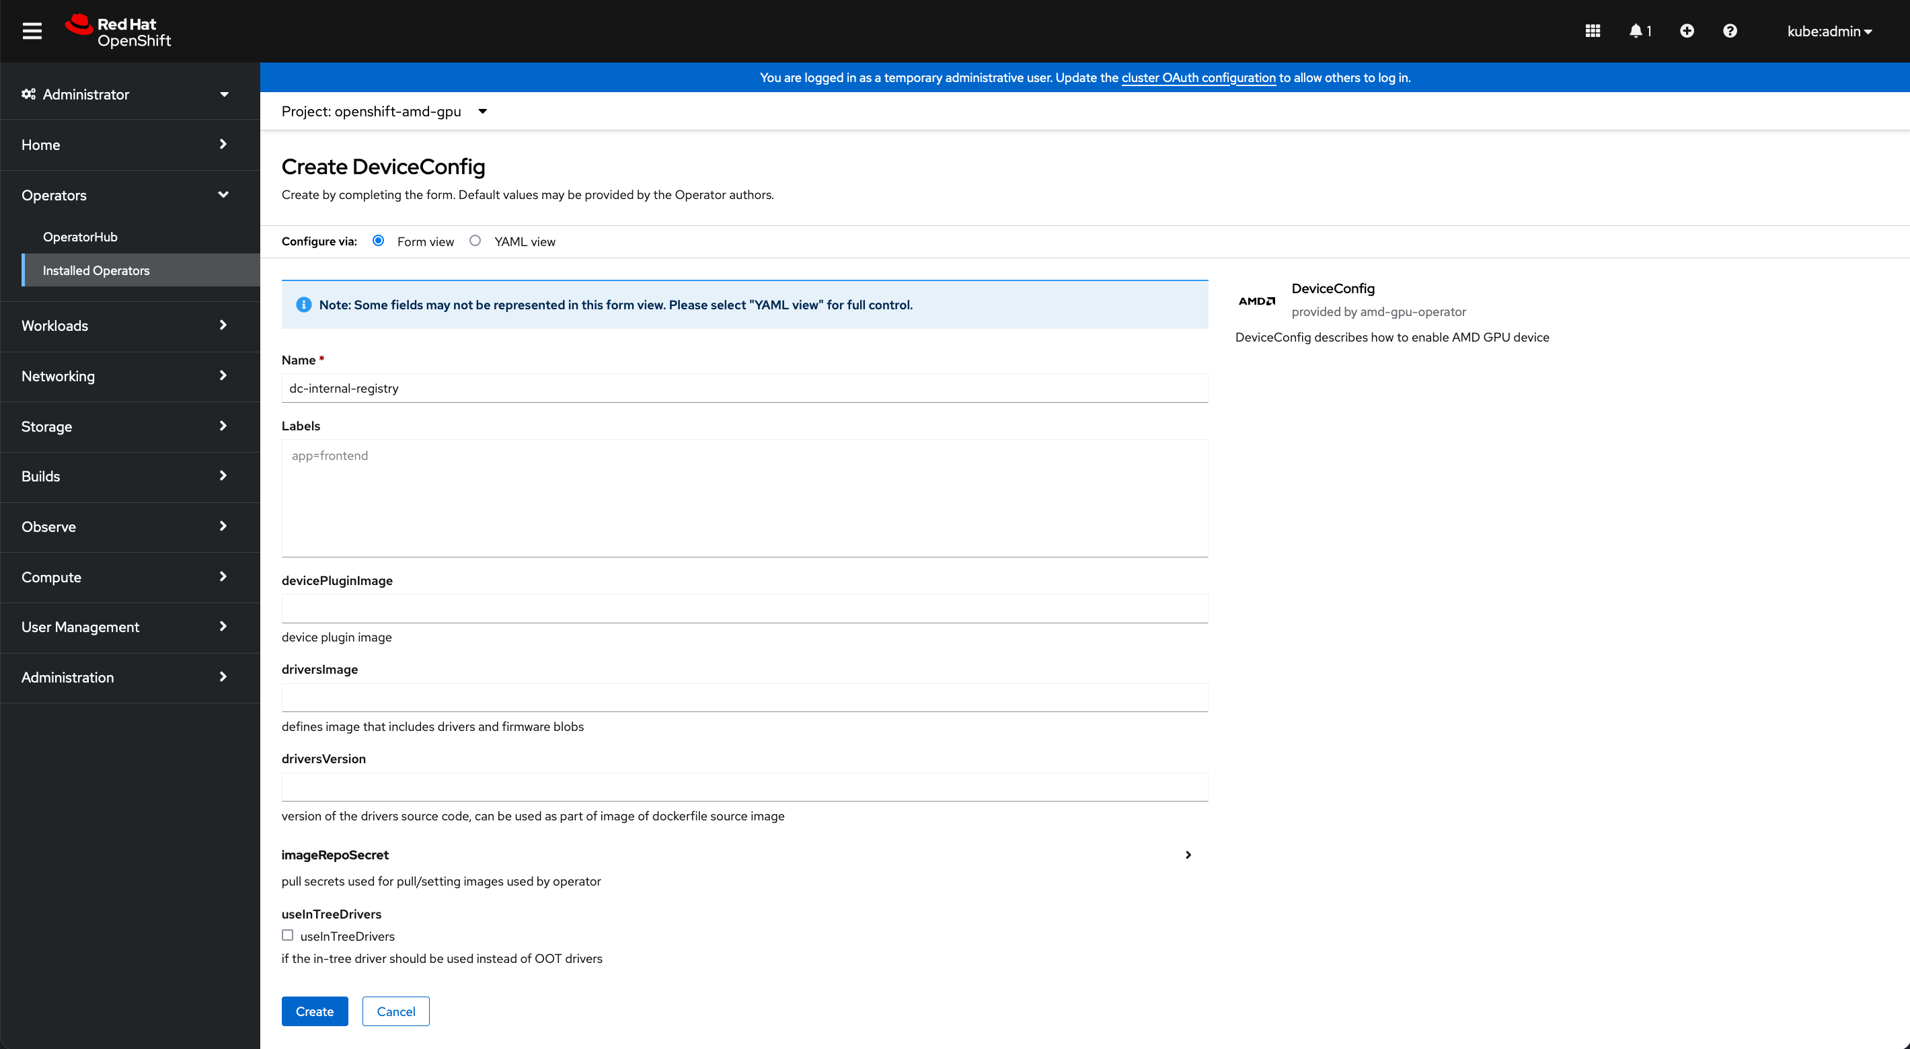1910x1049 pixels.
Task: Click the kube:admin user account icon
Action: click(1830, 30)
